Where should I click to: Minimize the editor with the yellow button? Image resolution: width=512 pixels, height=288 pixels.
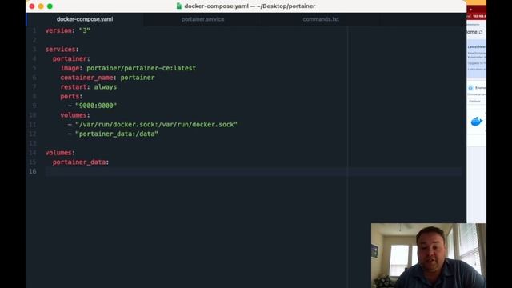pyautogui.click(x=41, y=6)
